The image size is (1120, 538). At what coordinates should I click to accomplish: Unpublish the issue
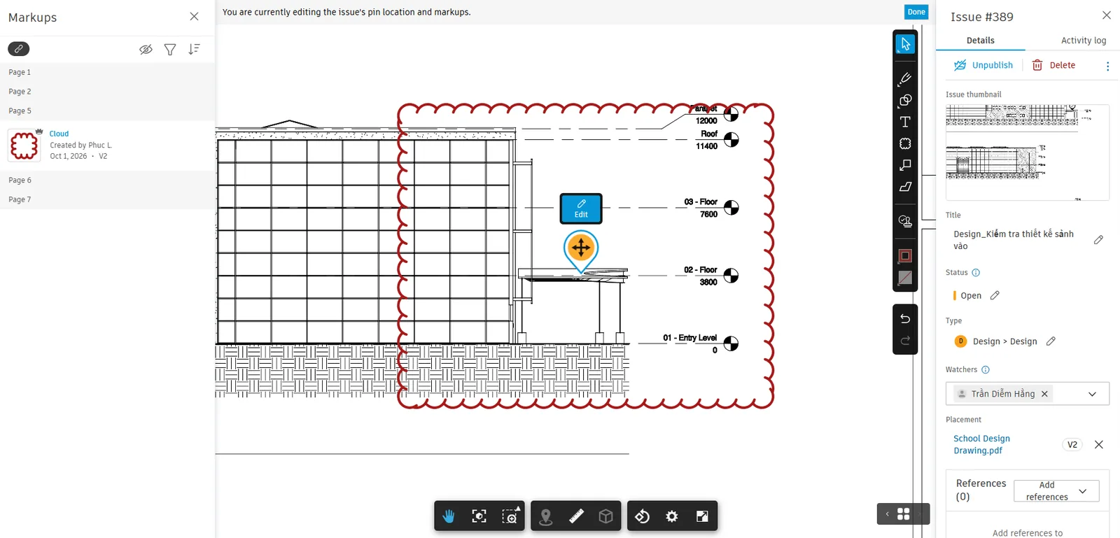coord(983,65)
